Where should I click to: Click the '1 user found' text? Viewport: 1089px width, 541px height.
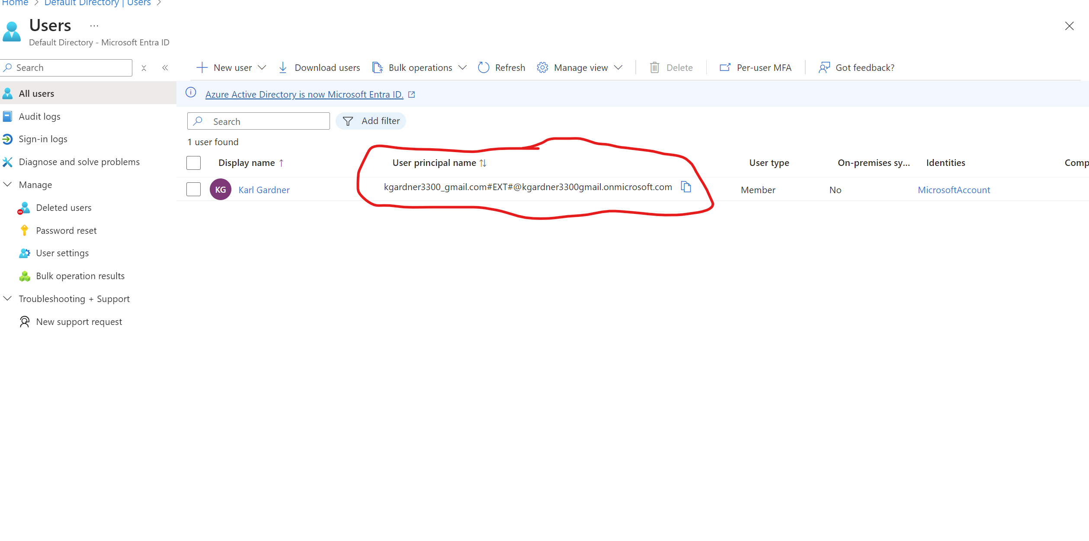click(x=213, y=142)
